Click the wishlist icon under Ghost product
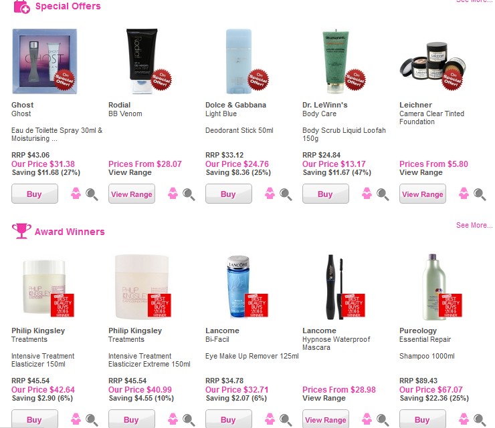 (x=76, y=194)
